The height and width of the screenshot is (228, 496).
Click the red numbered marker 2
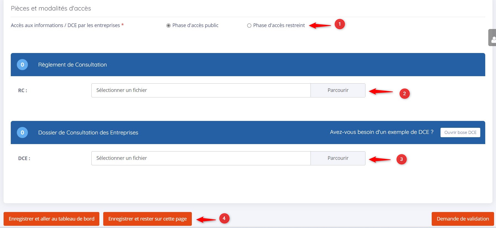coord(404,94)
